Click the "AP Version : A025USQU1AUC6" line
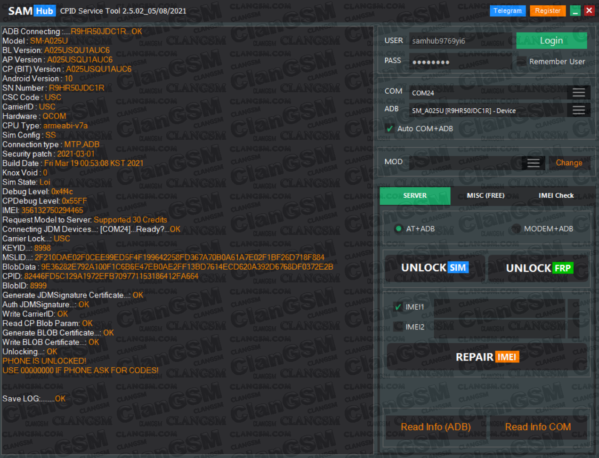Viewport: 599px width, 458px height. click(57, 60)
